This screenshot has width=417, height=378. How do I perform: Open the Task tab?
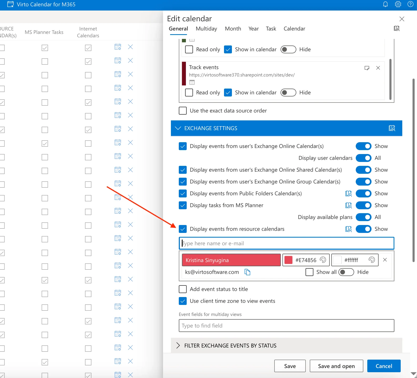coord(271,29)
